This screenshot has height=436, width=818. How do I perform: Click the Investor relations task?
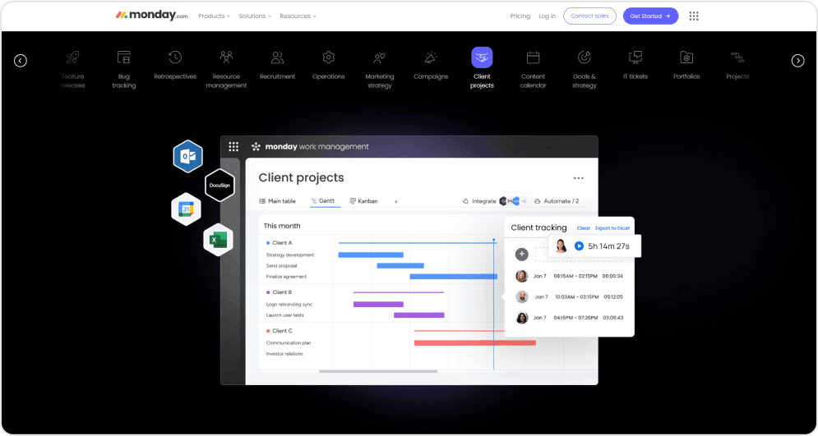284,354
